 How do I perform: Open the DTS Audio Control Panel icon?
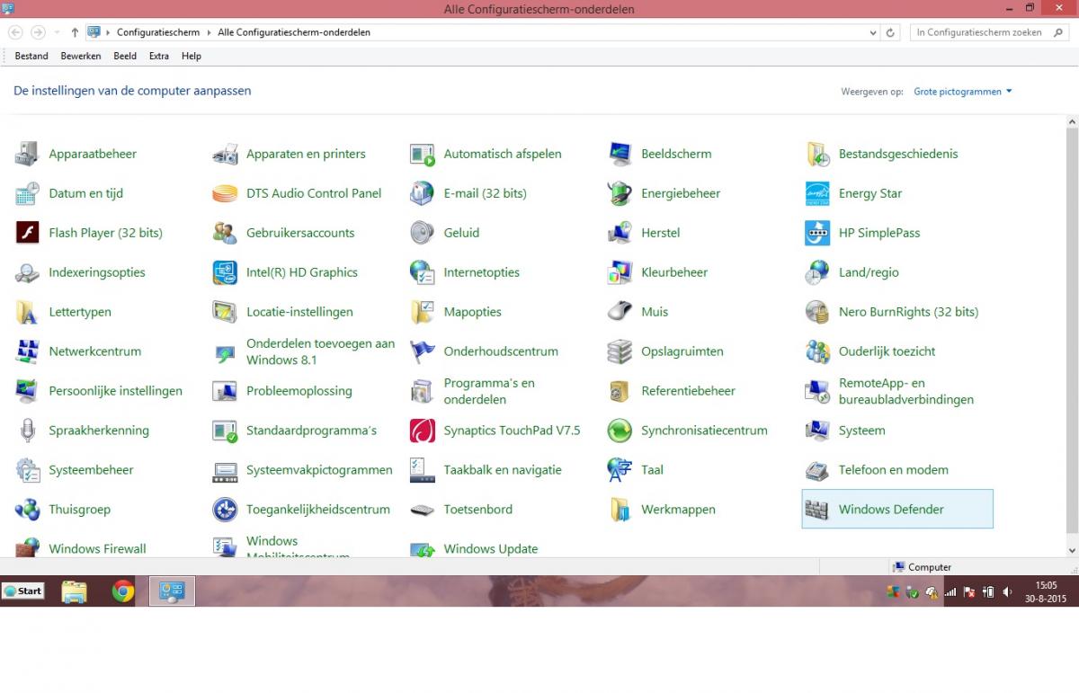click(225, 193)
